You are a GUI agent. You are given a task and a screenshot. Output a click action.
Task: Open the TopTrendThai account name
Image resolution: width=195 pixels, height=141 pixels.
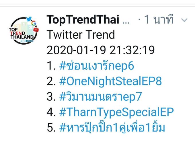point(83,20)
